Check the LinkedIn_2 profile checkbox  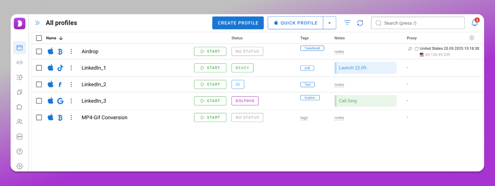coord(39,84)
